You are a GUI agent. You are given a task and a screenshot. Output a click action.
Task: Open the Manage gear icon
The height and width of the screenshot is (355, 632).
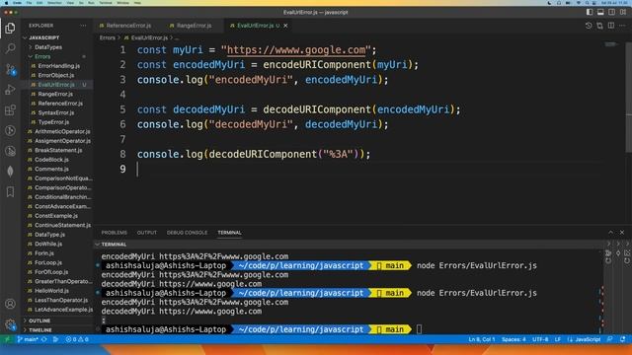coord(11,324)
